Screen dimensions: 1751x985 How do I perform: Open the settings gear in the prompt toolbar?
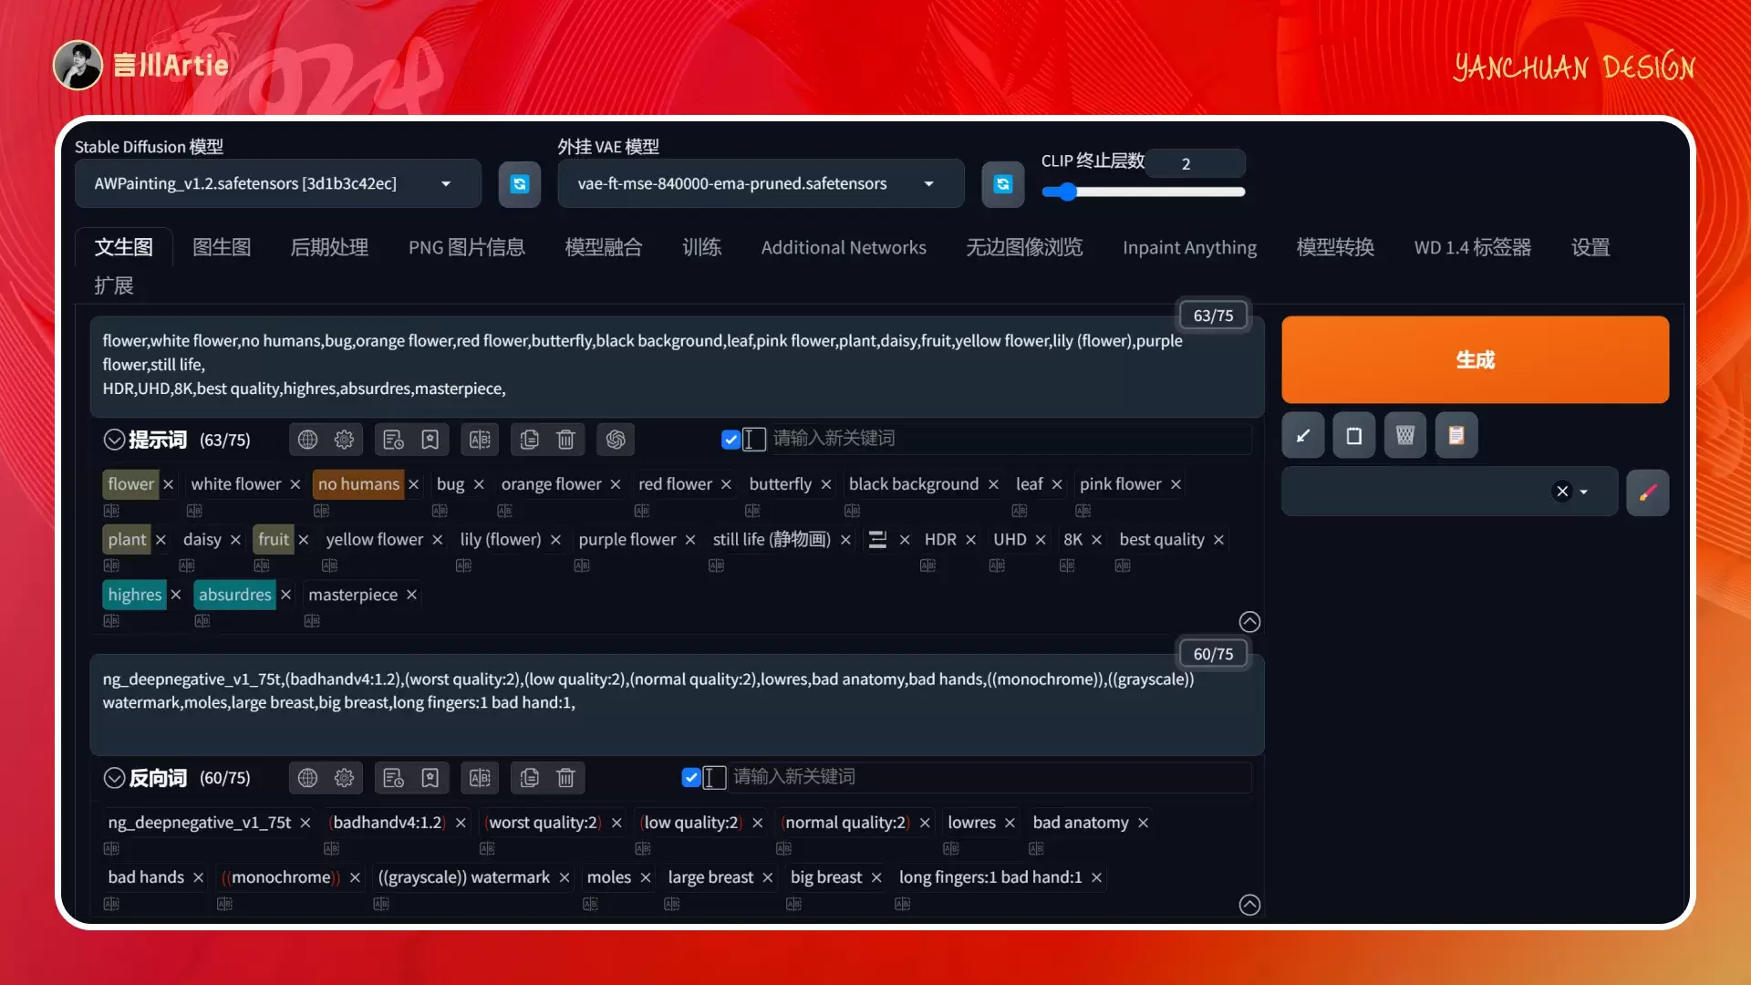point(344,440)
